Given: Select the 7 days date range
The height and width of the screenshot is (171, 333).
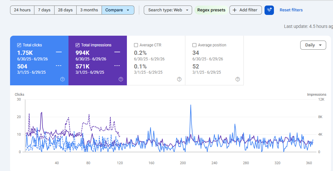Looking at the screenshot, I should [44, 10].
